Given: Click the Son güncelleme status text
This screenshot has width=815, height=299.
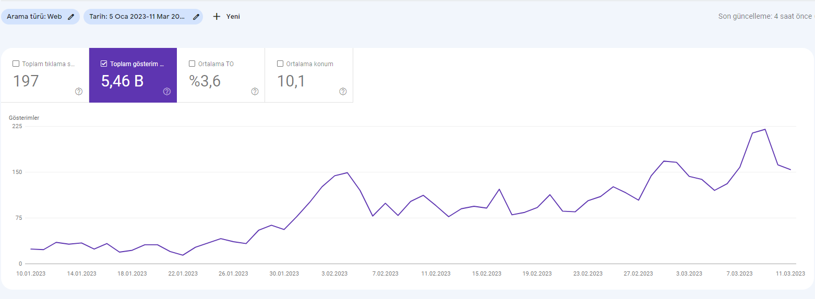Looking at the screenshot, I should tap(765, 16).
